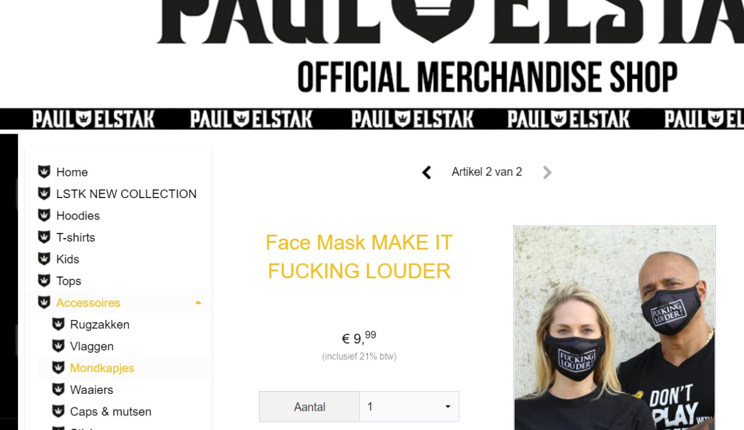
Task: Click the shield icon beside T-shirts
Action: pyautogui.click(x=44, y=237)
